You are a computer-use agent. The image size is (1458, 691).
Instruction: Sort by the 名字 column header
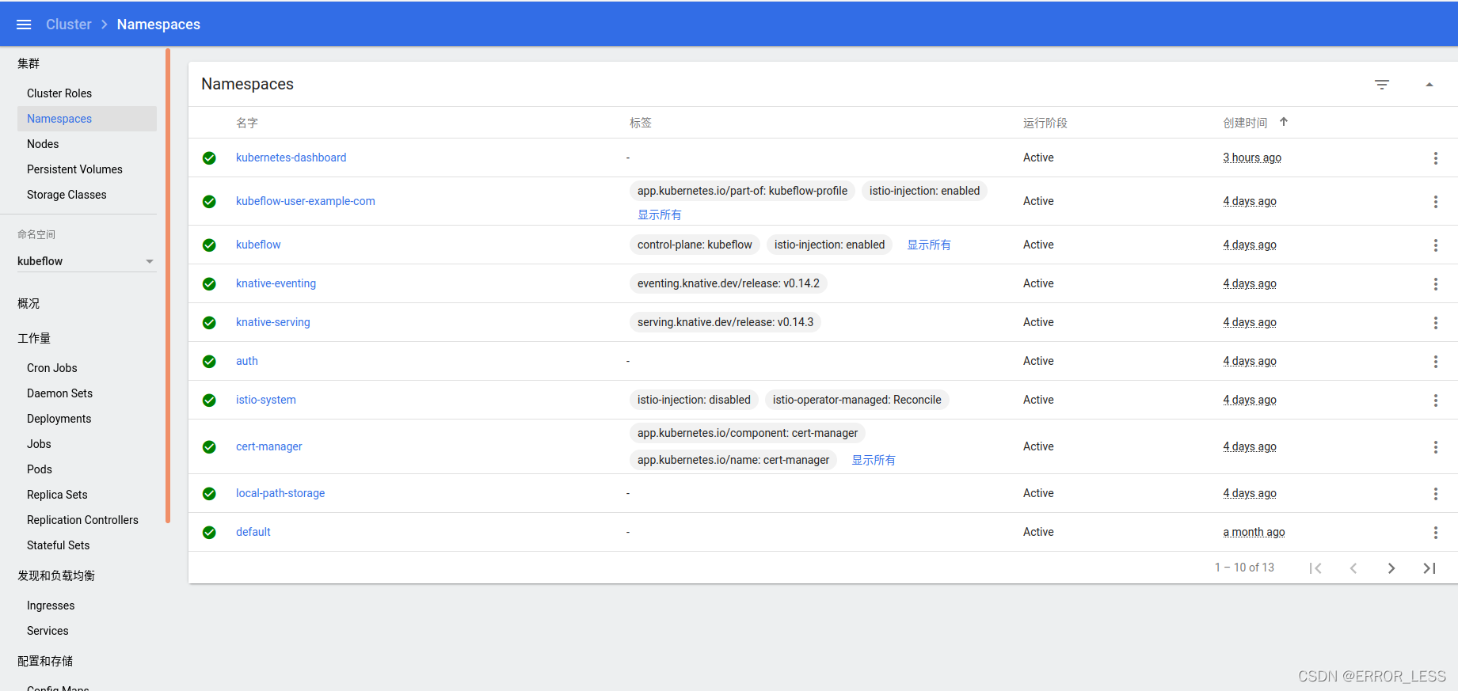tap(247, 123)
